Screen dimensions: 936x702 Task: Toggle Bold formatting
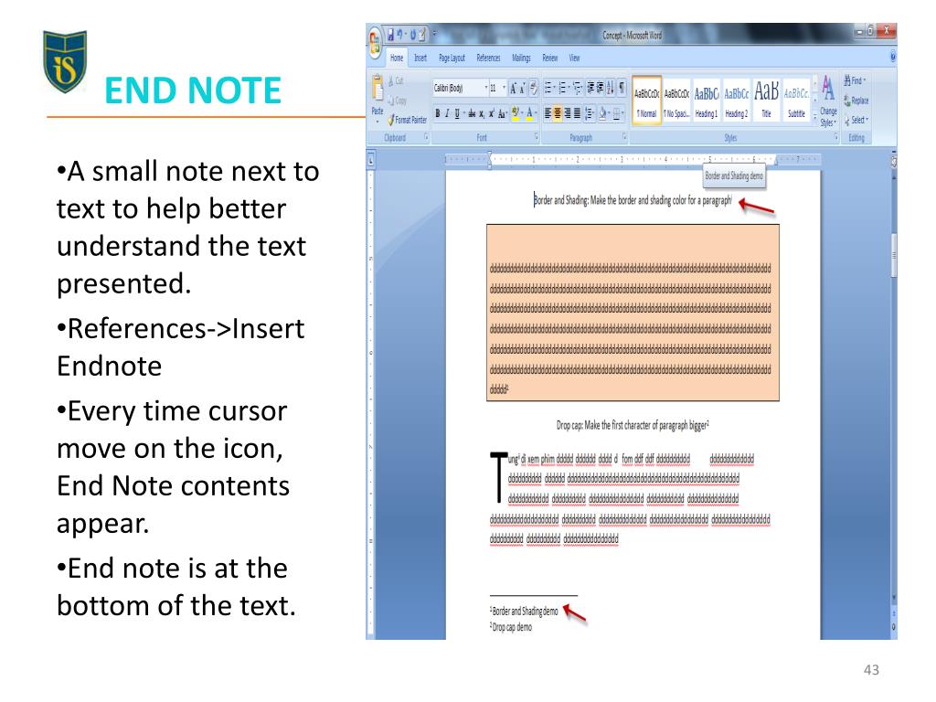click(438, 113)
